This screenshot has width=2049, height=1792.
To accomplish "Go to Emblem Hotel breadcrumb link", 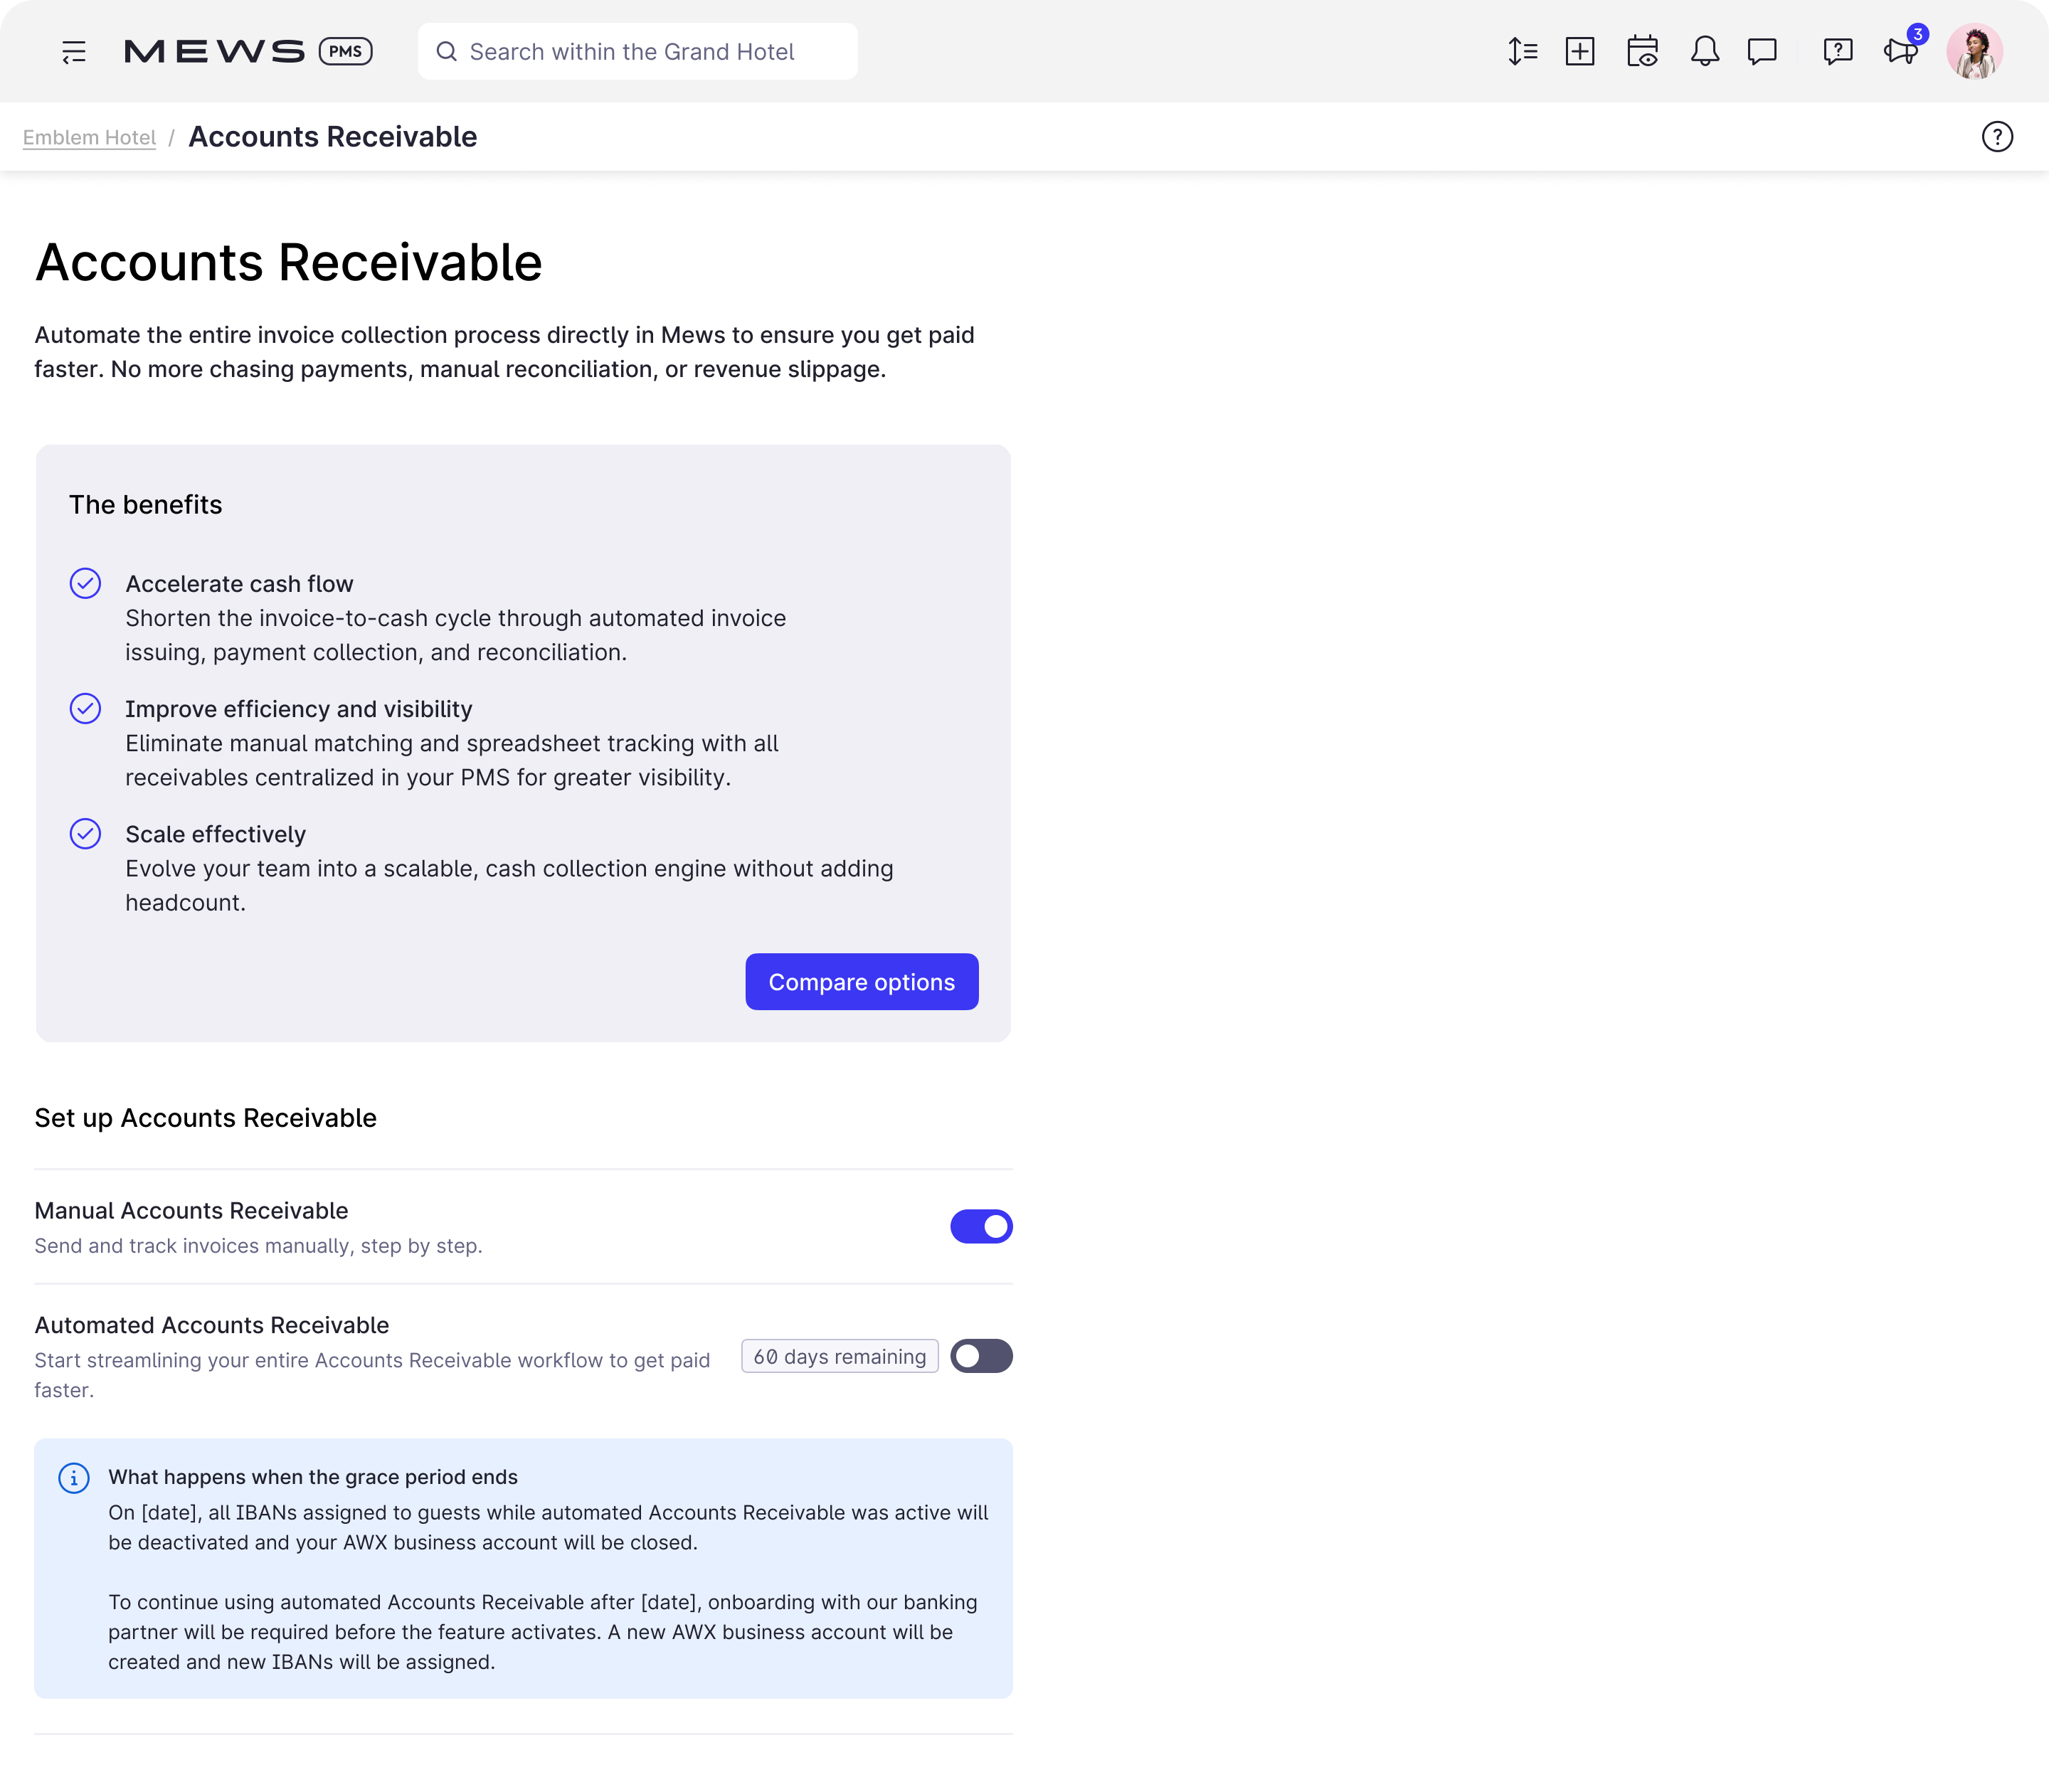I will (x=89, y=137).
